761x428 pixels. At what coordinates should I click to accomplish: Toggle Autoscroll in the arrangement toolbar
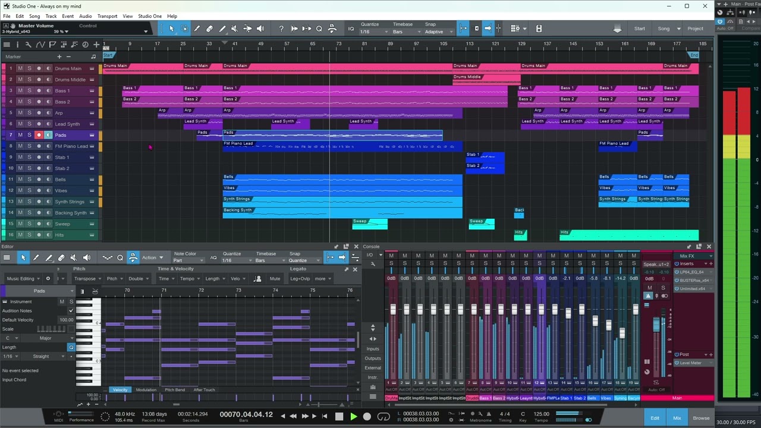coord(488,29)
